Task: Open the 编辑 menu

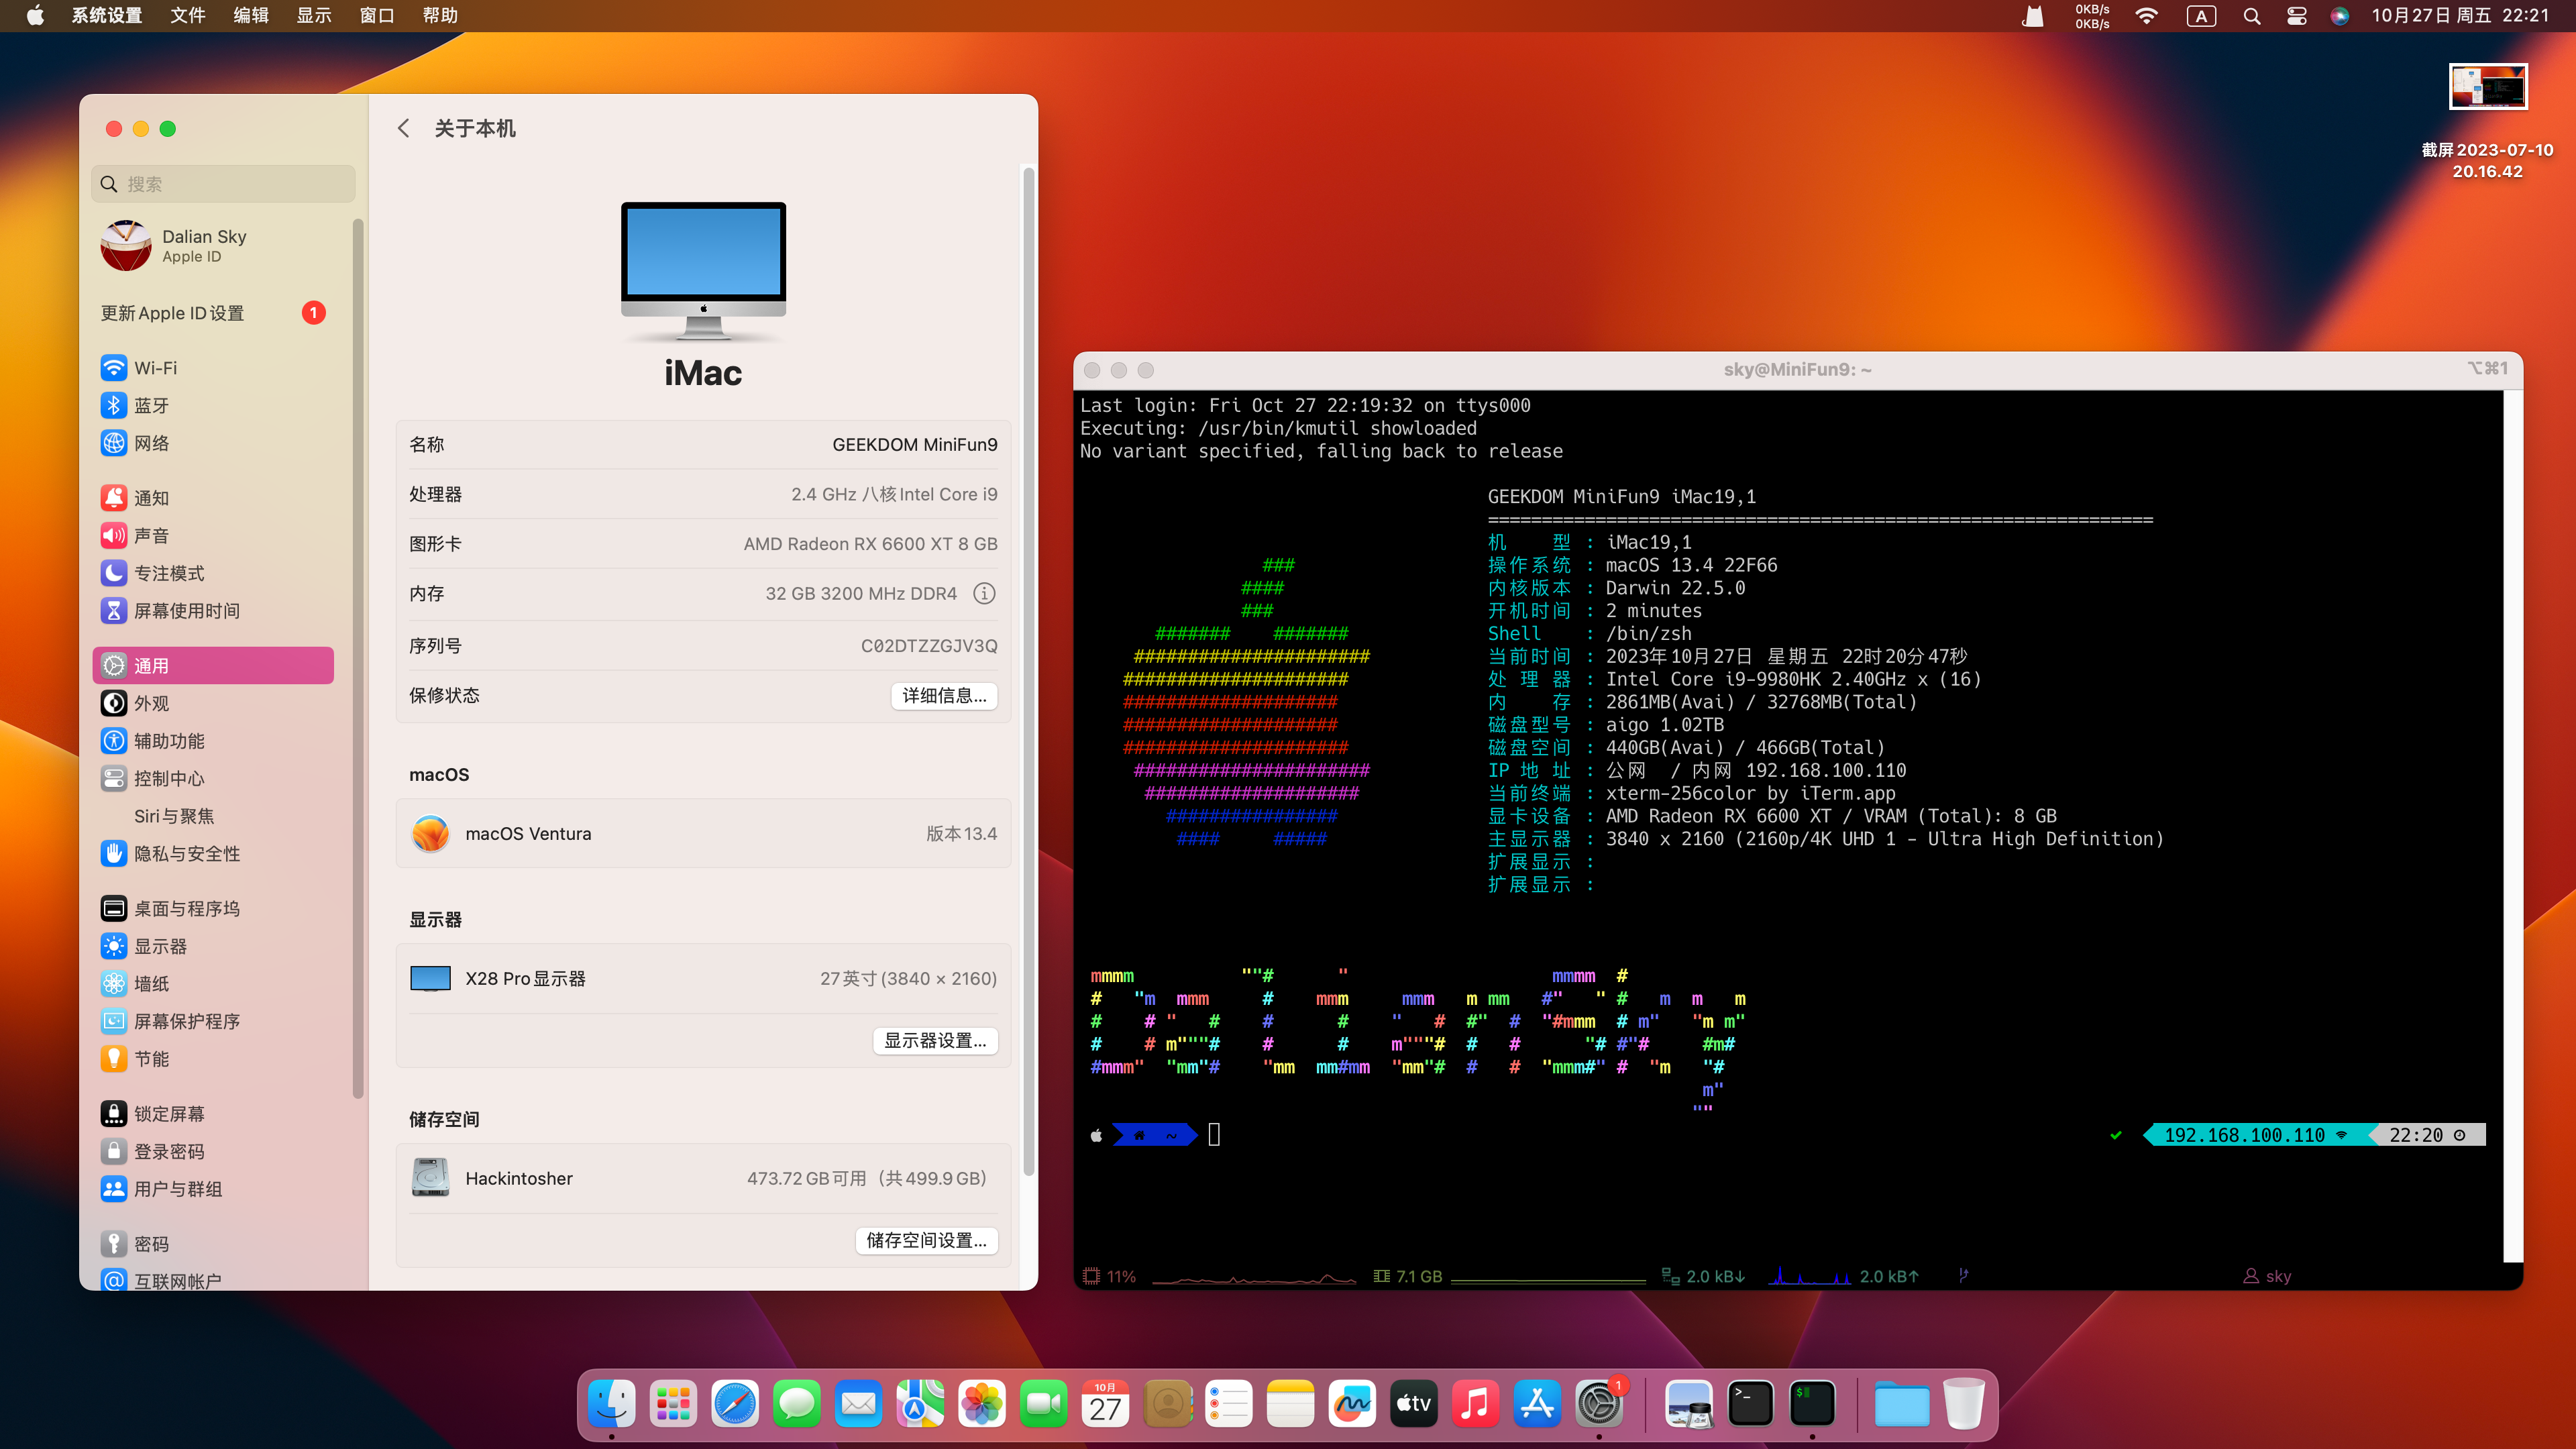Action: (250, 16)
